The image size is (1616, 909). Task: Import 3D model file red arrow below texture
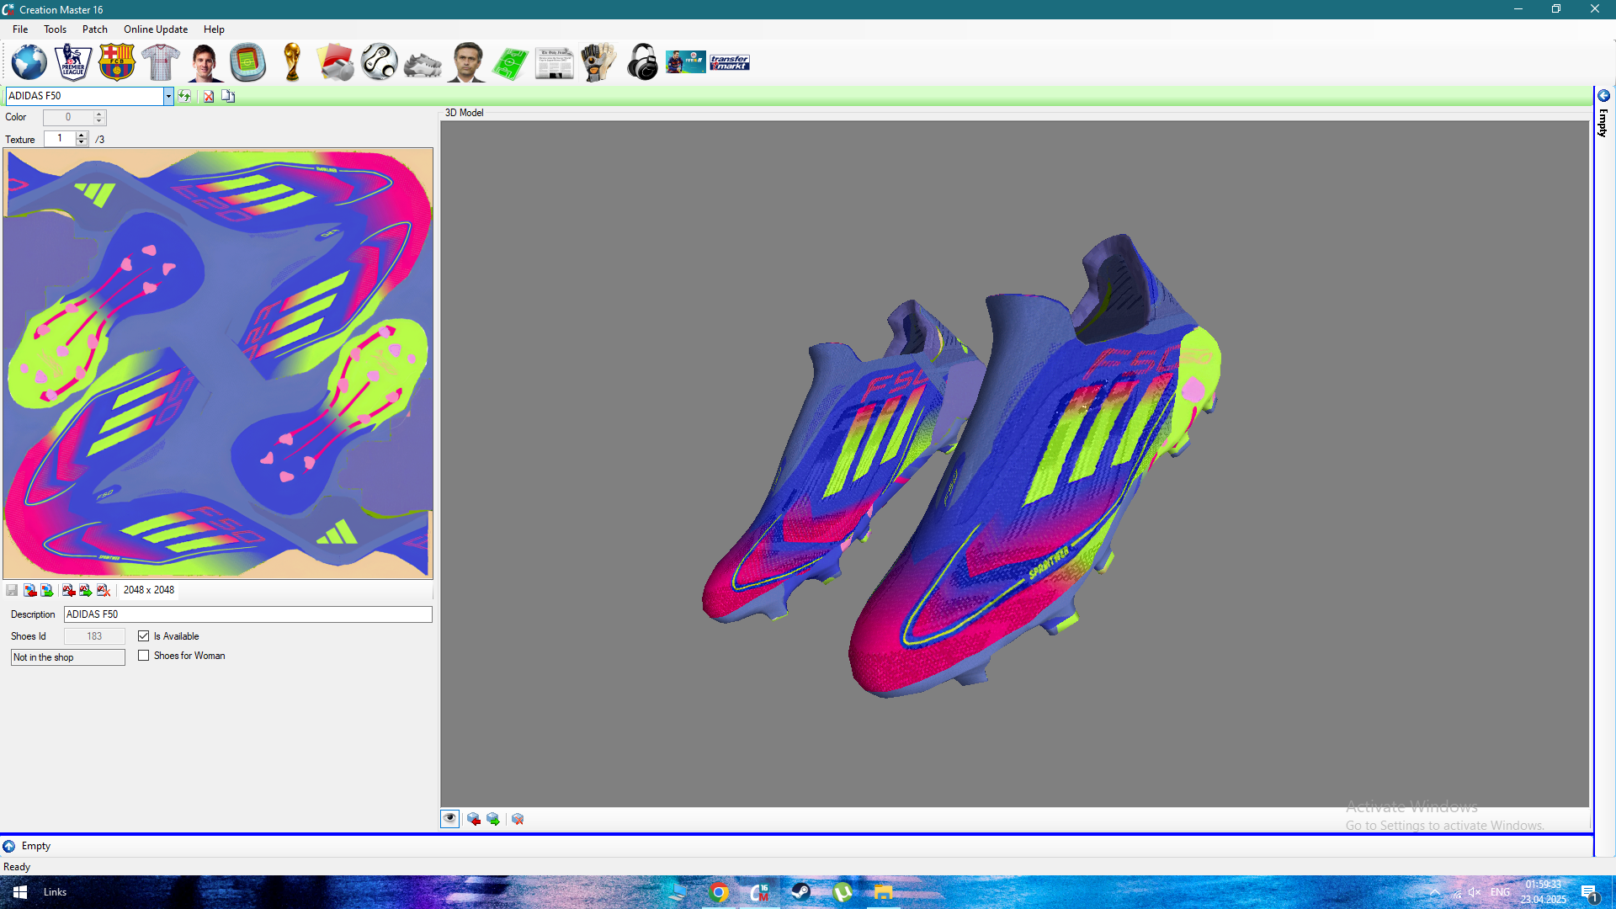click(68, 590)
